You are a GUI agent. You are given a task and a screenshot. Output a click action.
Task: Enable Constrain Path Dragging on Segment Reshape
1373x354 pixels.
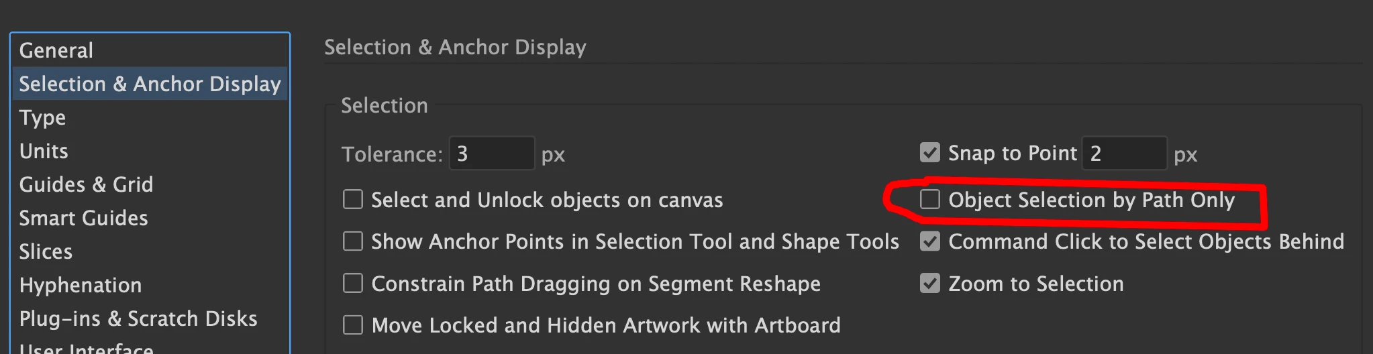coord(353,284)
